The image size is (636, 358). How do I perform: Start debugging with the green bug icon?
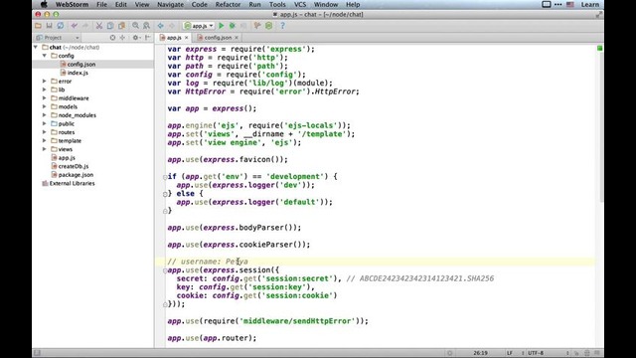click(x=233, y=26)
